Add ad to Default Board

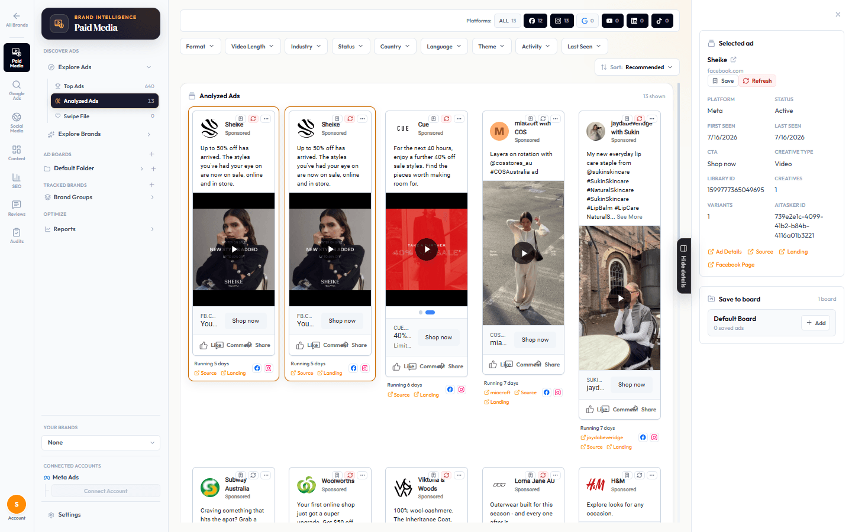click(x=816, y=323)
